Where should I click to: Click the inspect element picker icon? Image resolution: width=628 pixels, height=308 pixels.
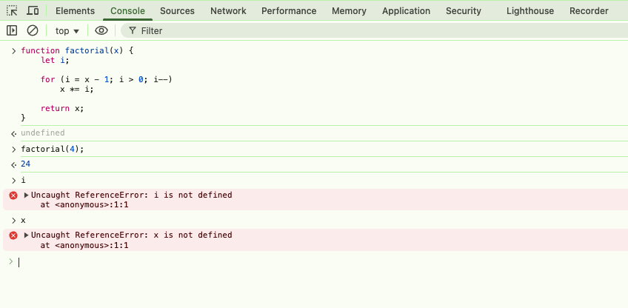tap(12, 11)
